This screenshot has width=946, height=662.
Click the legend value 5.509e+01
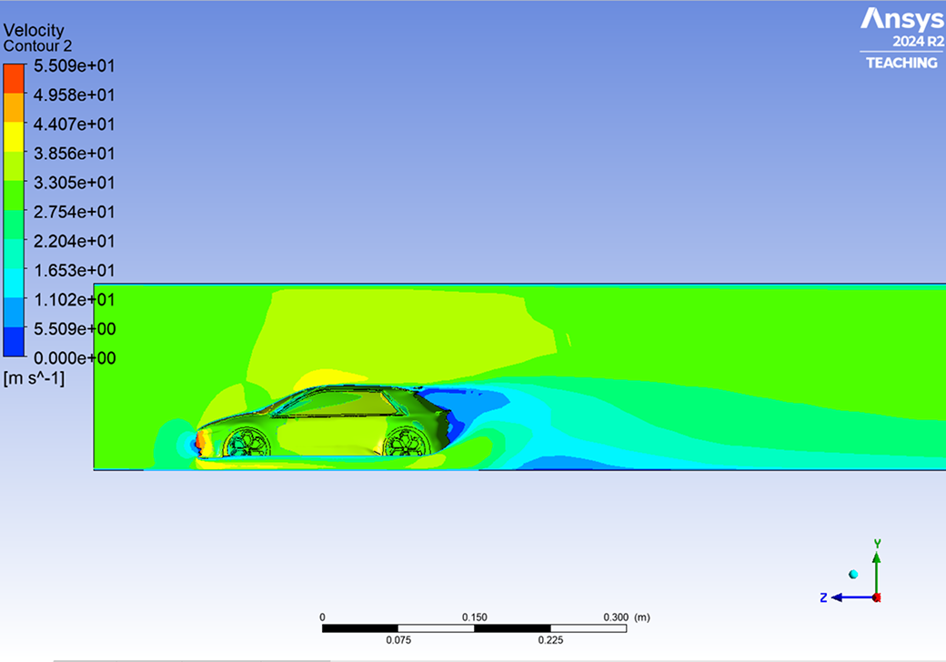point(75,65)
